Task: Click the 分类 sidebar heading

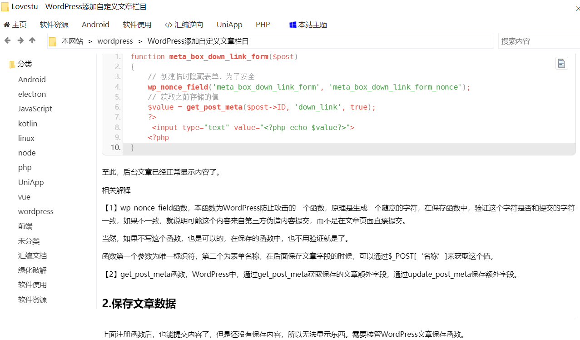Action: (25, 64)
